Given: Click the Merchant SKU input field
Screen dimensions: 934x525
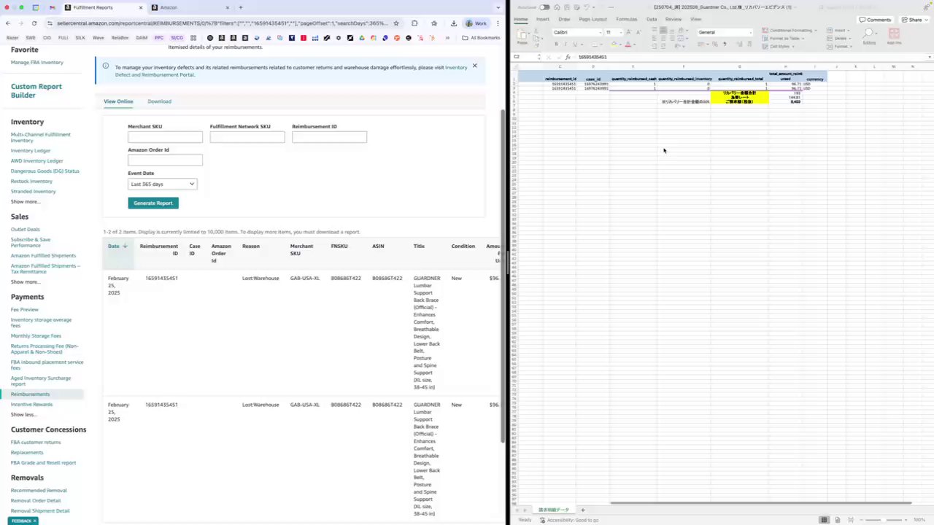Looking at the screenshot, I should coord(165,137).
